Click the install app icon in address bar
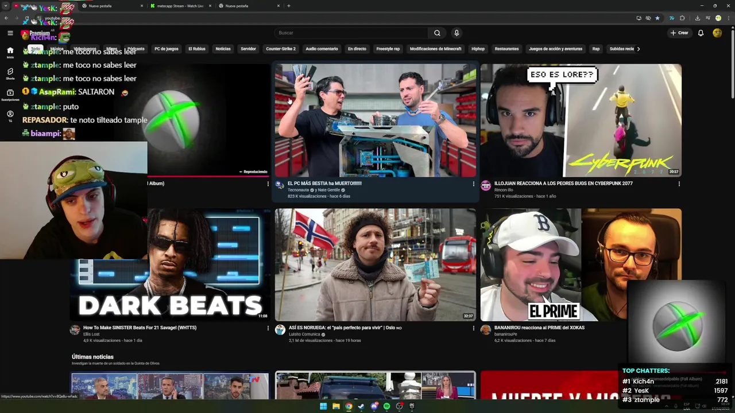The width and height of the screenshot is (735, 413). (x=639, y=18)
